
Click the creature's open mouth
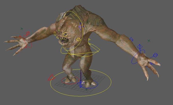coord(64,41)
